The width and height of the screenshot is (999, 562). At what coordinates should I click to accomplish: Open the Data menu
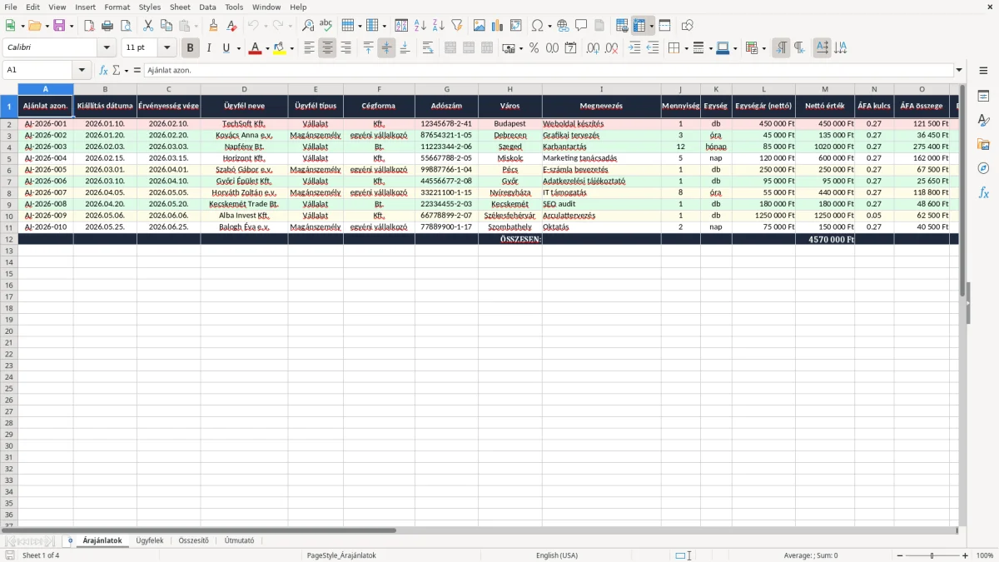tap(207, 7)
